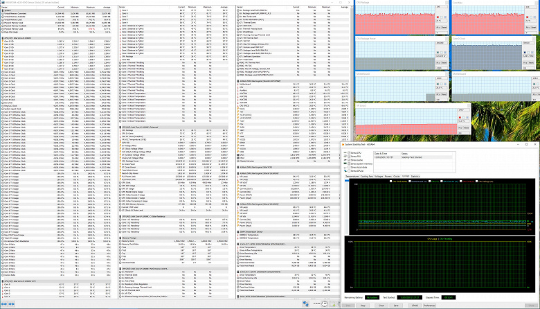This screenshot has height=309, width=540.
Task: Enable Stress local disks checkbox
Action: pos(349,168)
